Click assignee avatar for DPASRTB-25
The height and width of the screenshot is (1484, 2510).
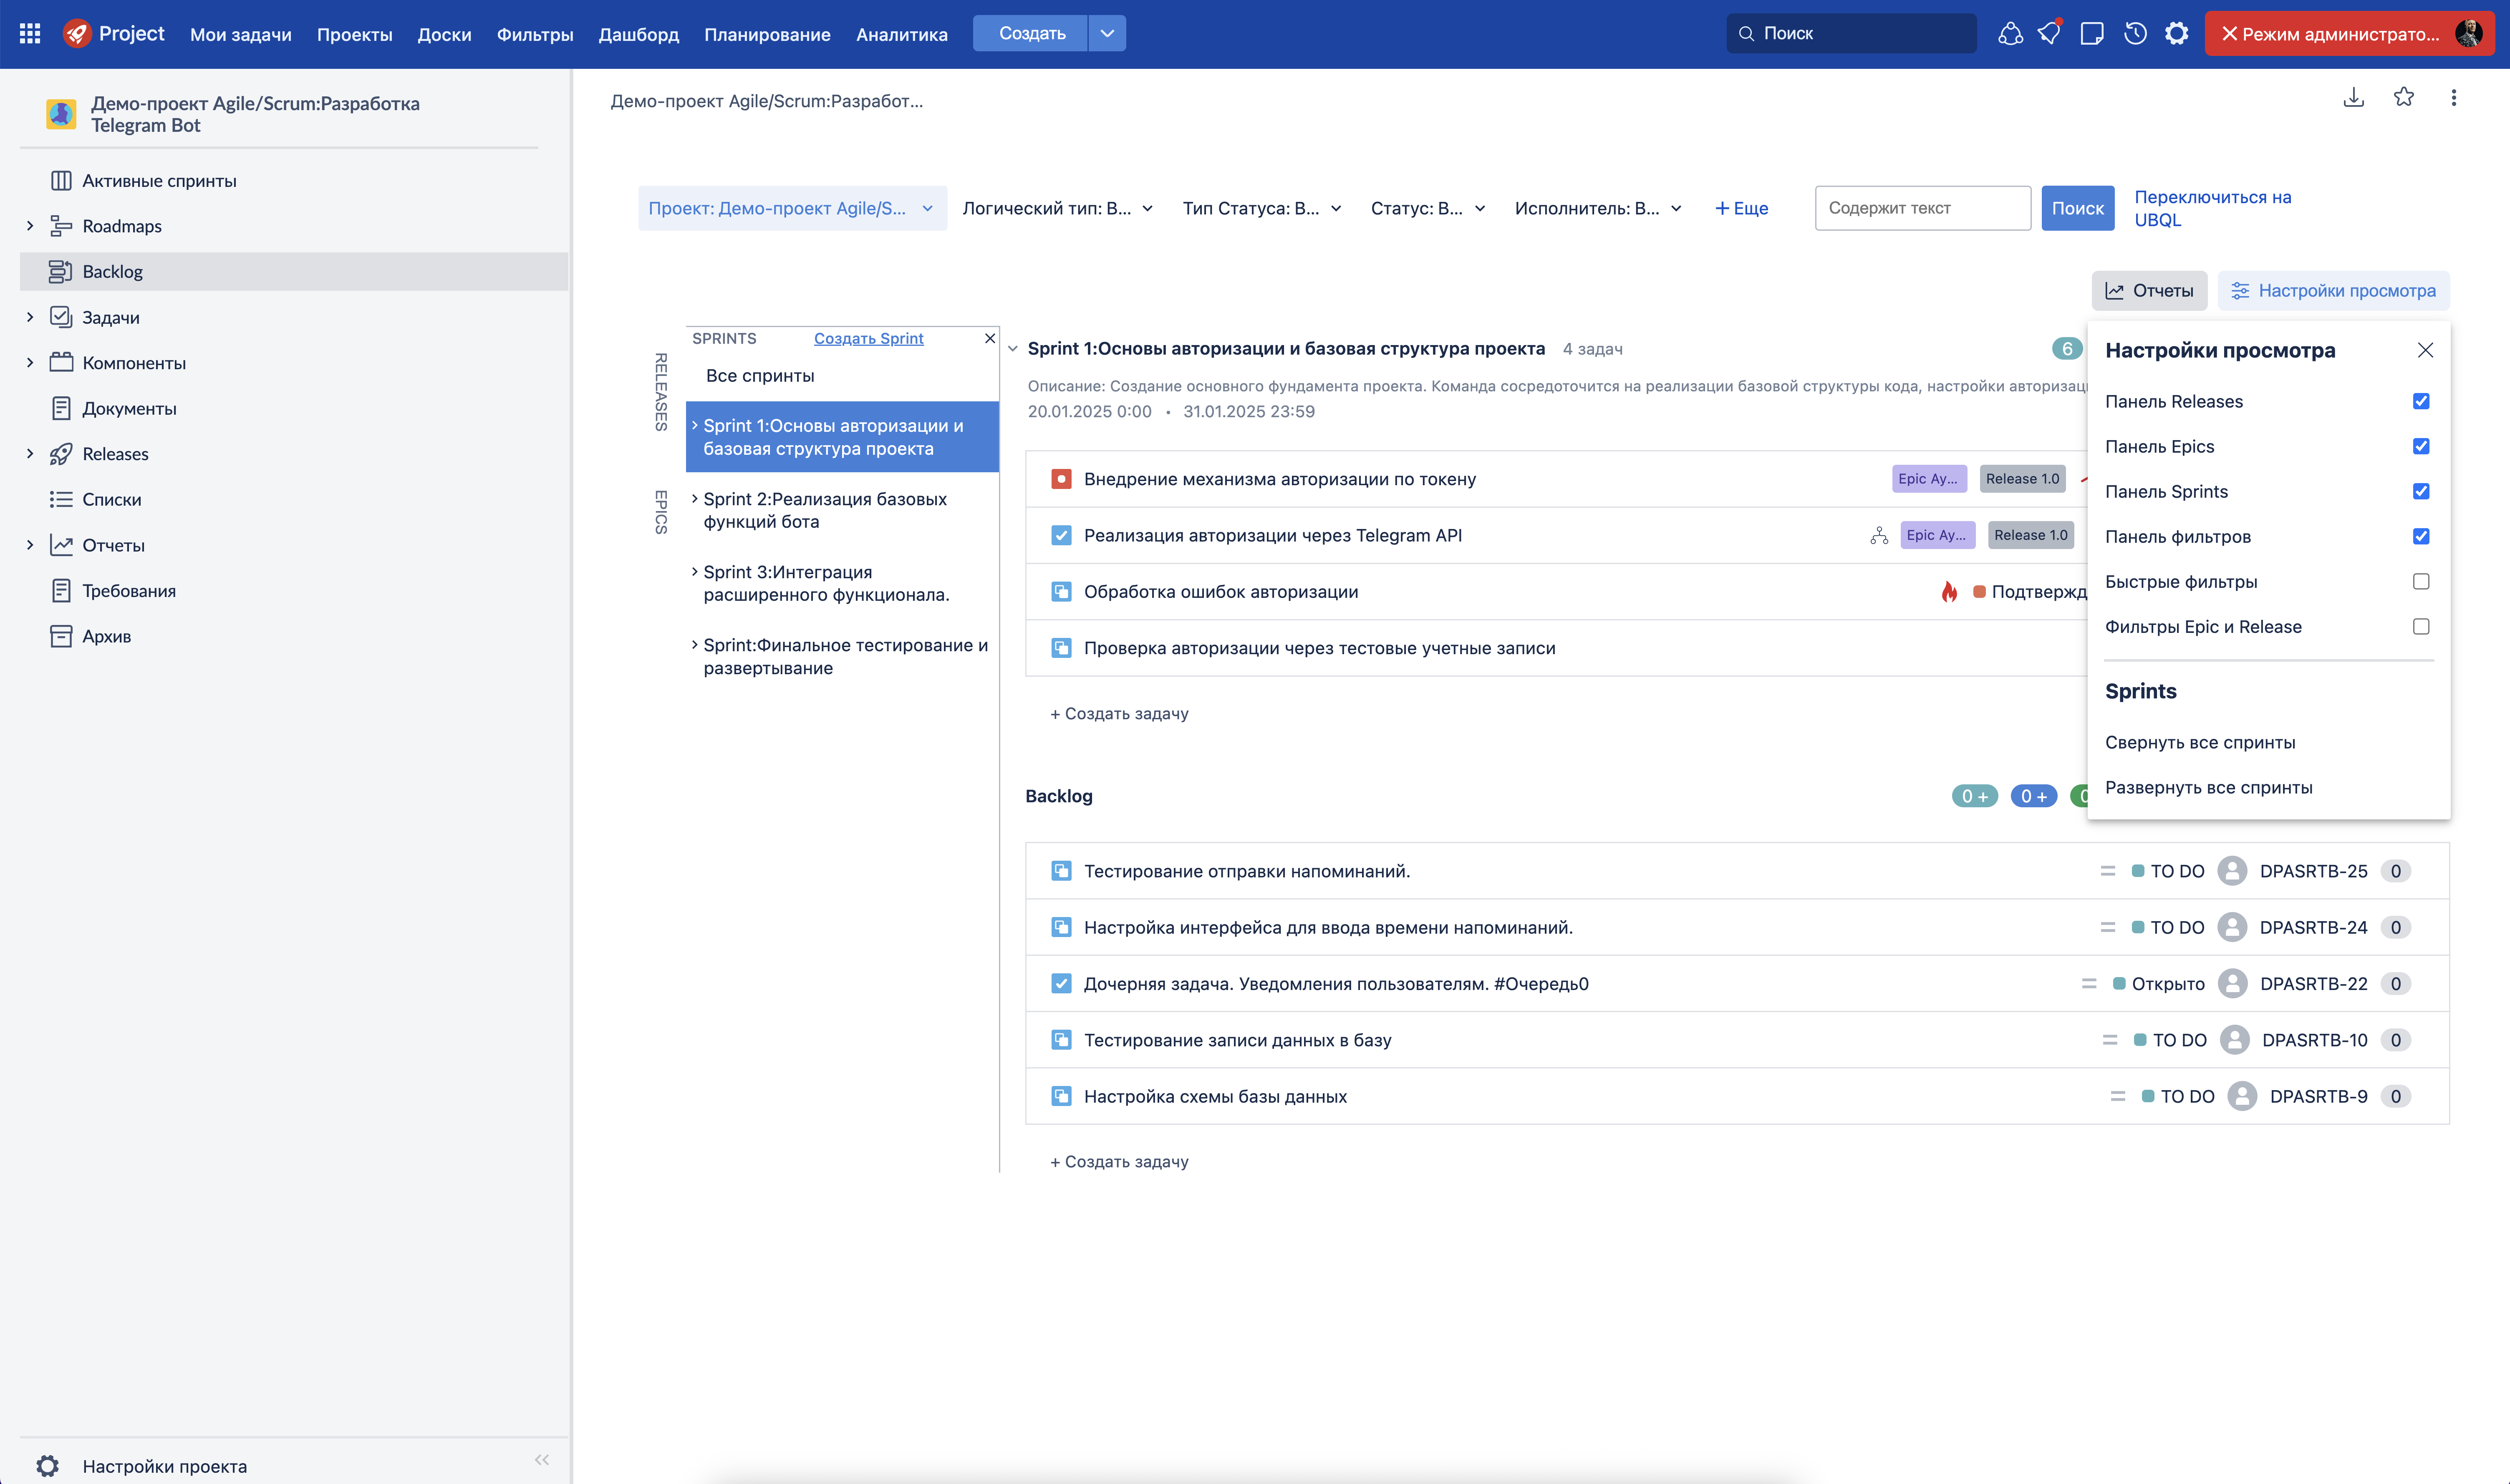[x=2232, y=871]
